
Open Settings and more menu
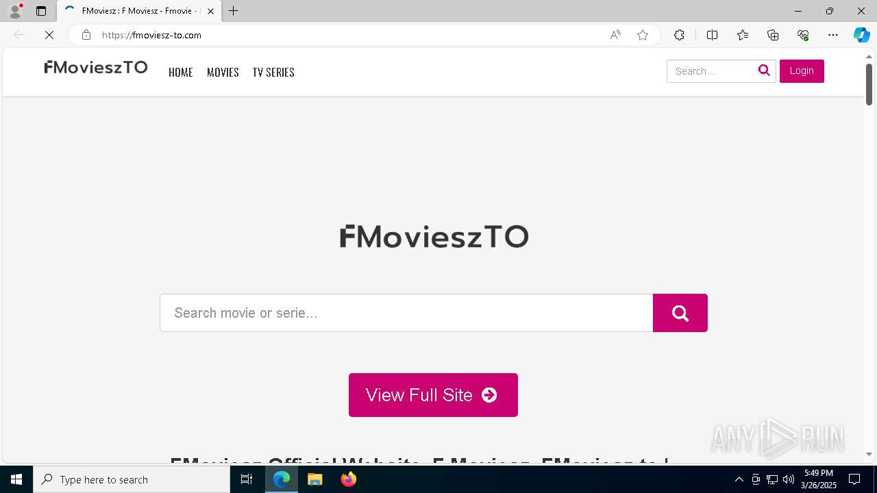(x=833, y=35)
